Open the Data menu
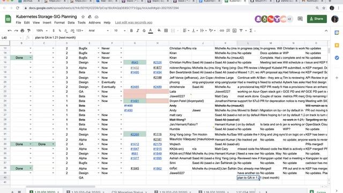Viewport: 343px width, 193px height. tap(71, 23)
